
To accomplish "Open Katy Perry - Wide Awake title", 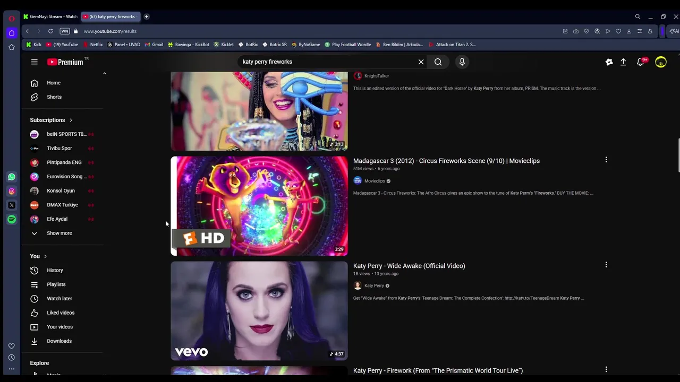I will coord(409,266).
